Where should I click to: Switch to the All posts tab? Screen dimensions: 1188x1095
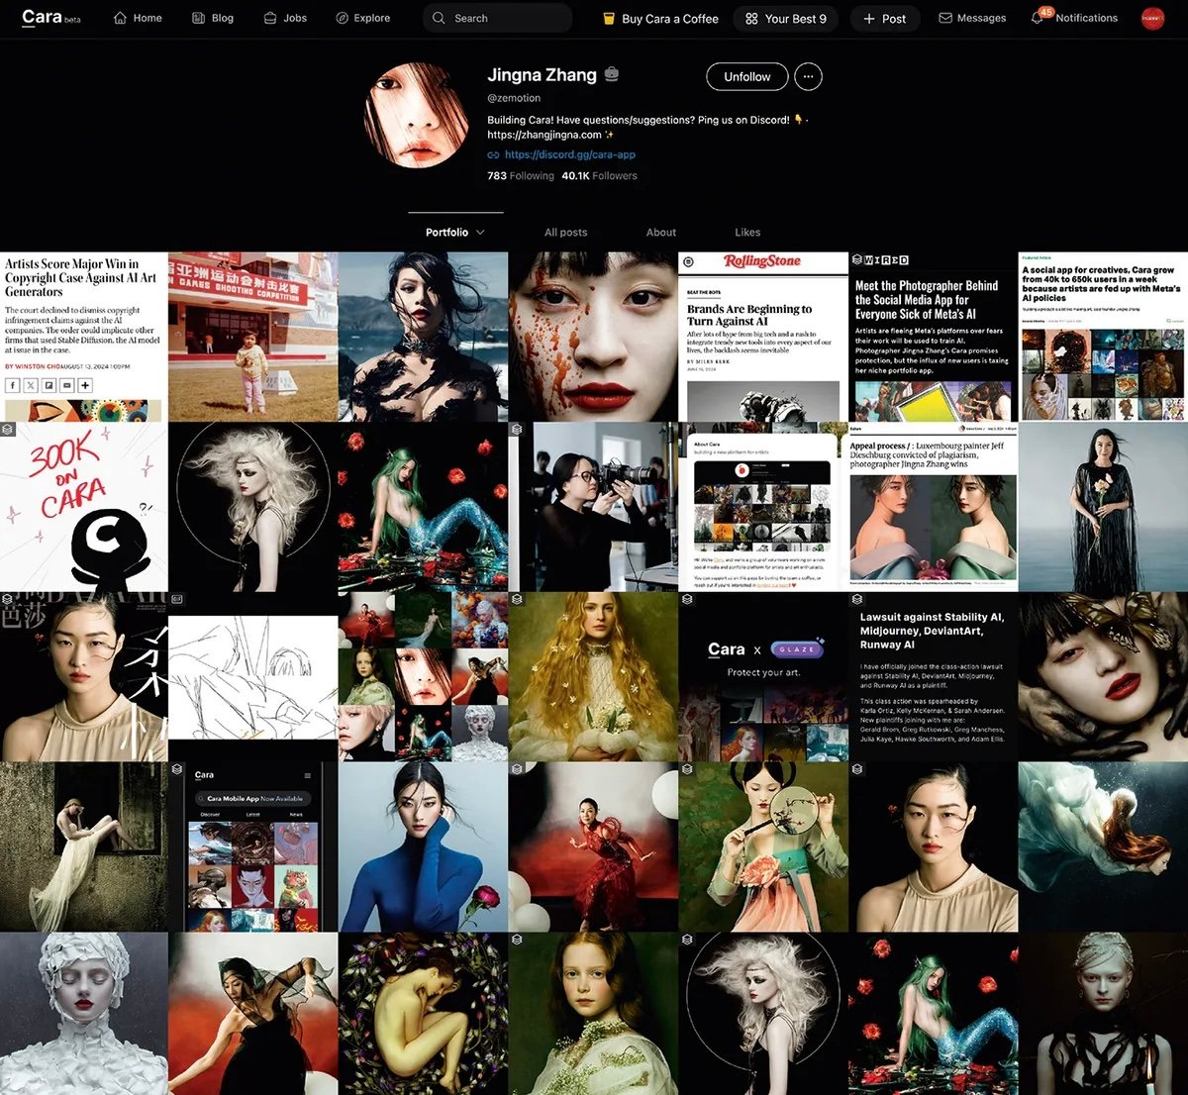click(x=565, y=233)
